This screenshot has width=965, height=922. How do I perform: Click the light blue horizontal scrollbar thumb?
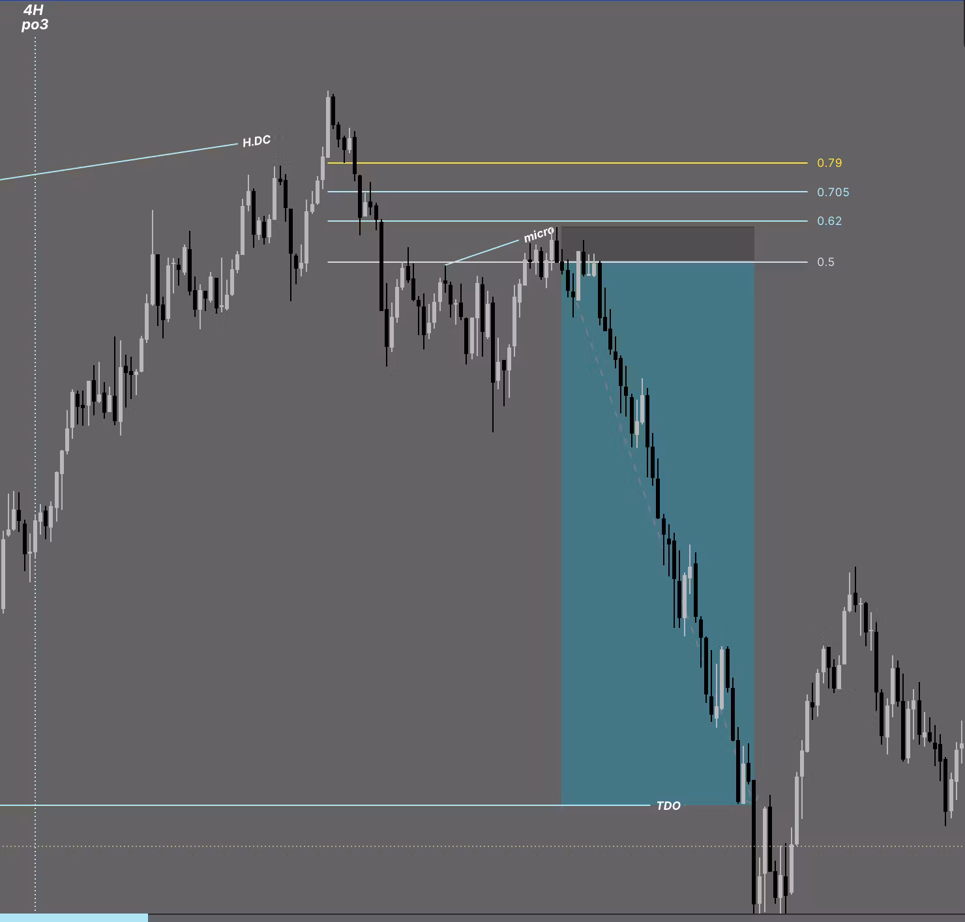tap(74, 918)
